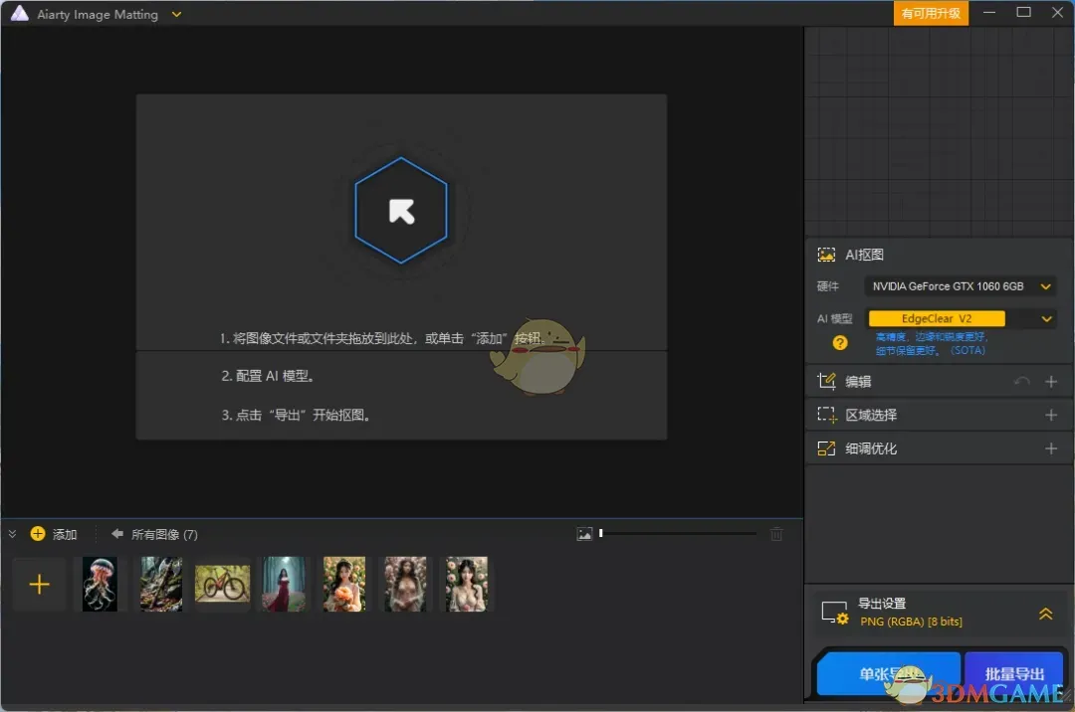Select the jellyfish image thumbnail
The height and width of the screenshot is (712, 1075).
click(100, 584)
